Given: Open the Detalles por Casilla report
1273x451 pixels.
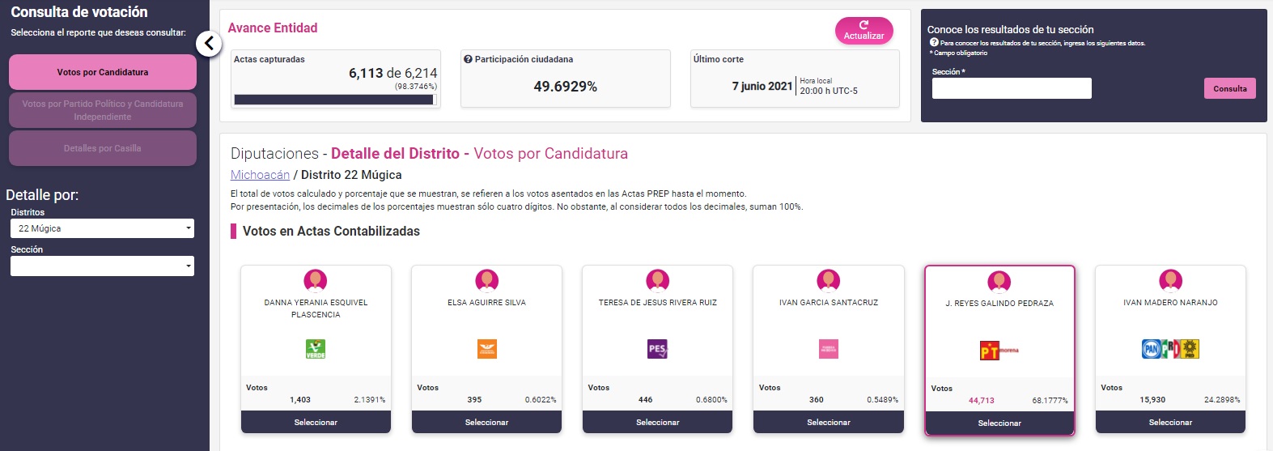Looking at the screenshot, I should tap(103, 148).
